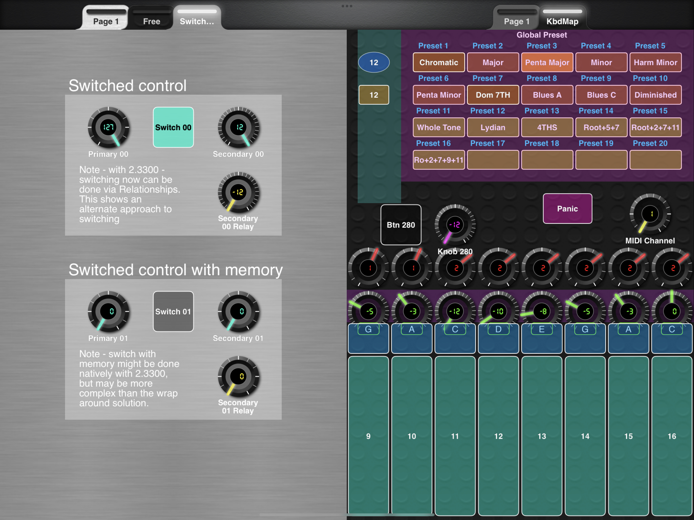
Task: Click the olive square 12 indicator
Action: pyautogui.click(x=374, y=95)
